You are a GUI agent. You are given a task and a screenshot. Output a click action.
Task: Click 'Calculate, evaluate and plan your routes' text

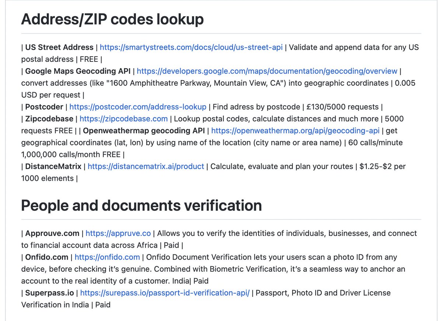click(x=282, y=166)
